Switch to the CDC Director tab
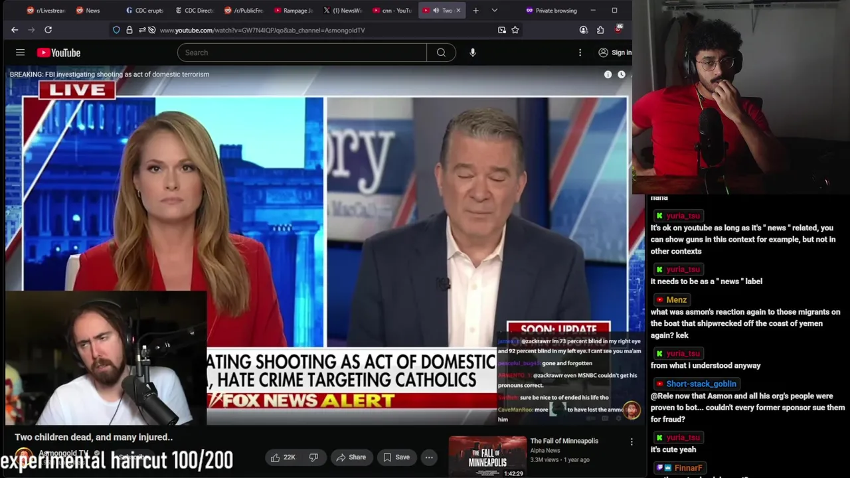This screenshot has height=478, width=850. [x=194, y=11]
